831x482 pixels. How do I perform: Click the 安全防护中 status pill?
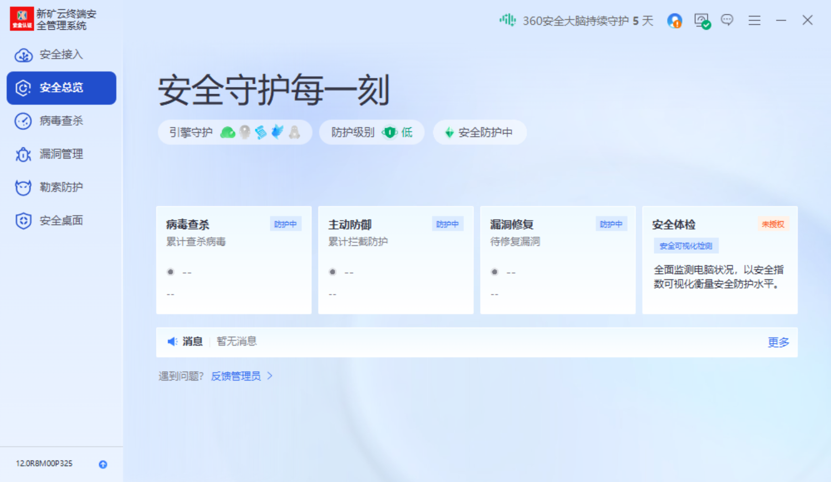pos(480,132)
